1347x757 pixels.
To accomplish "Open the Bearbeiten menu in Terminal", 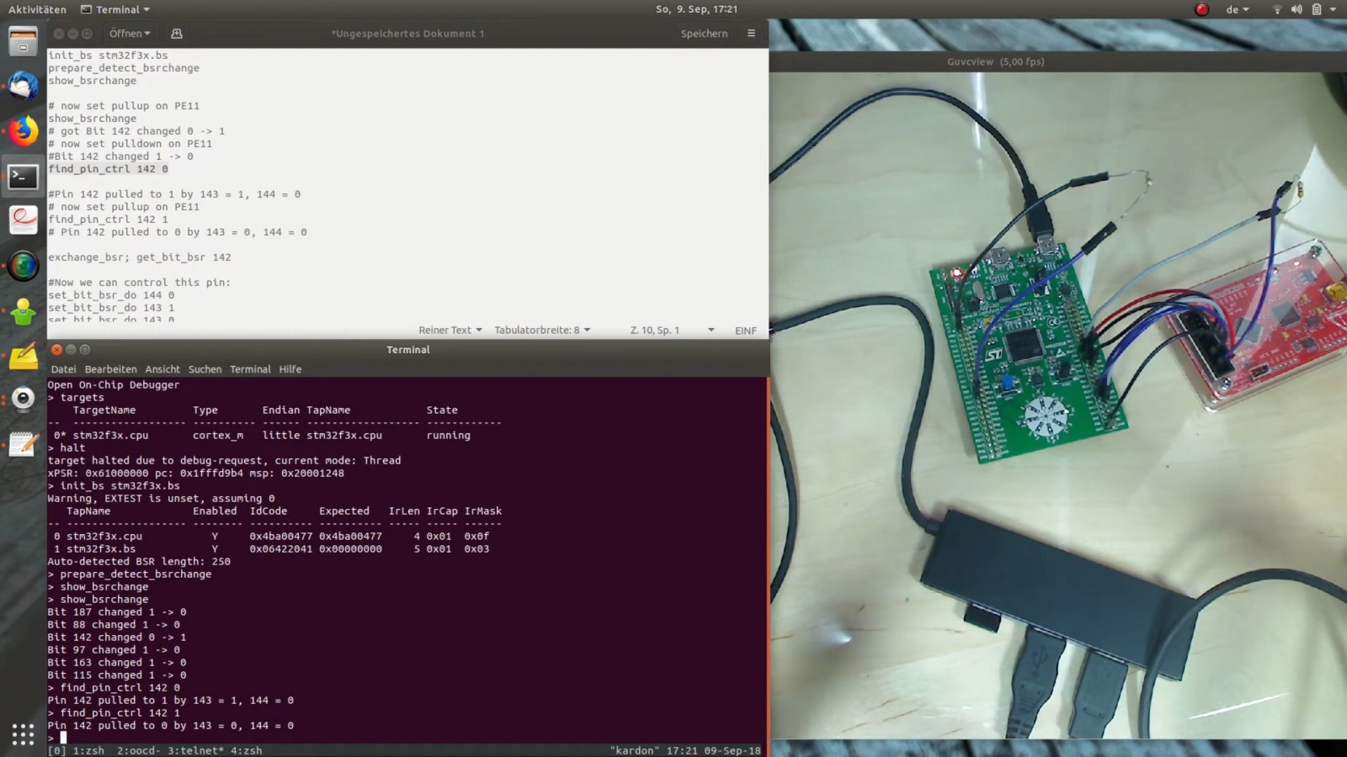I will point(110,369).
